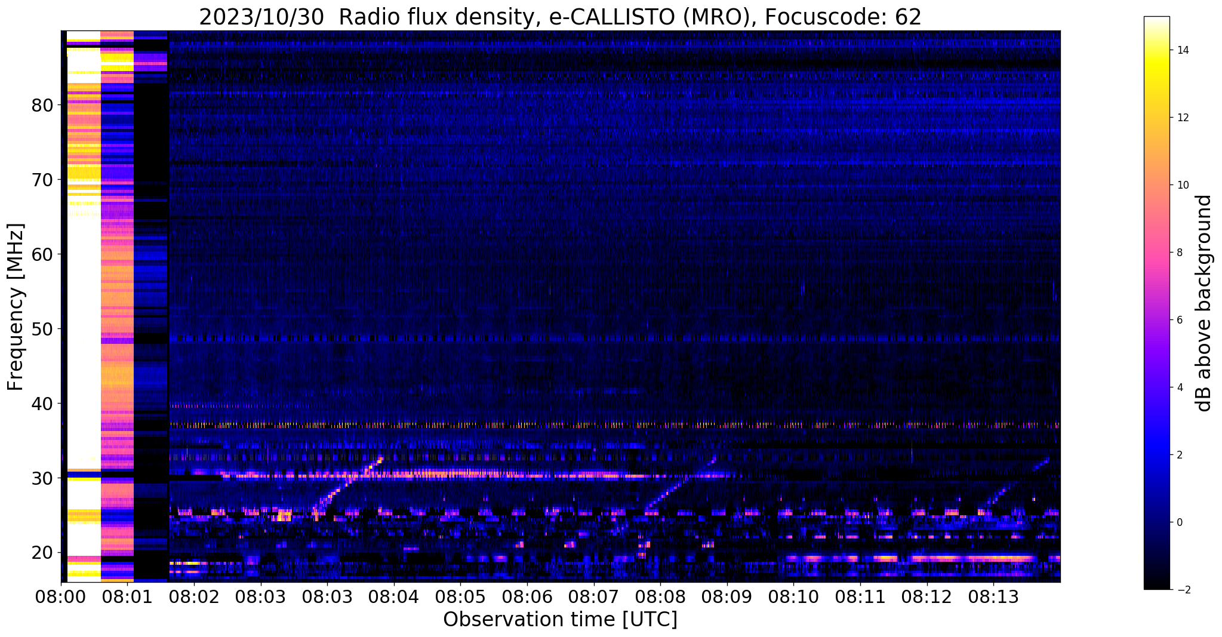Viewport: 1222px width, 637px height.
Task: Select the 08:01 time tick label
Action: tap(127, 598)
